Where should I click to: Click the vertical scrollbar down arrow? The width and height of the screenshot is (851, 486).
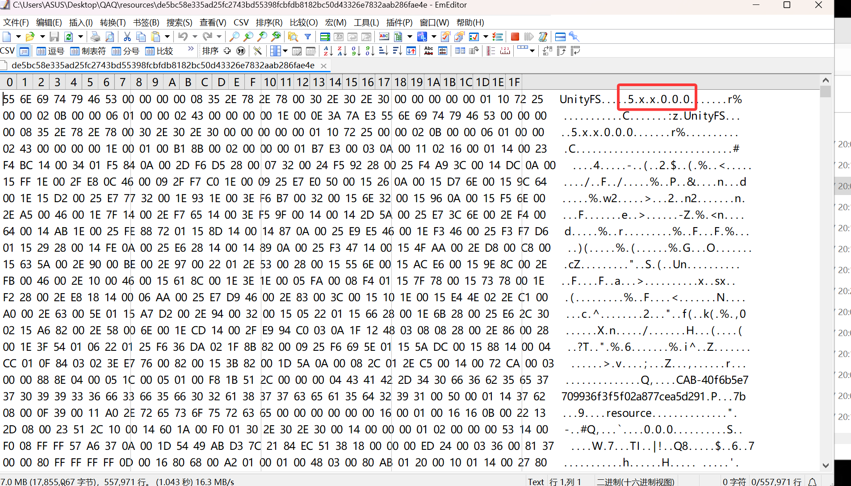pos(826,465)
